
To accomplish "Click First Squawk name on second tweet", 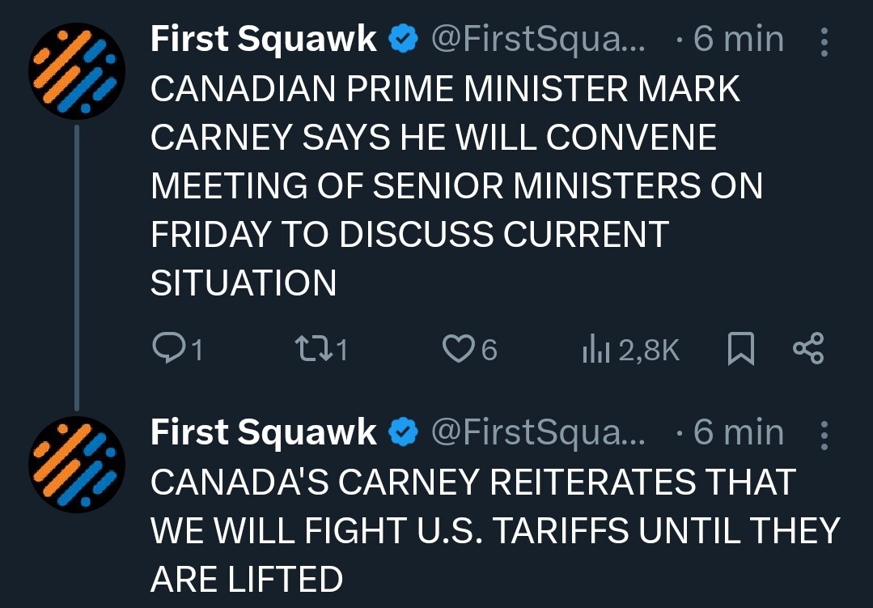I will tap(264, 433).
